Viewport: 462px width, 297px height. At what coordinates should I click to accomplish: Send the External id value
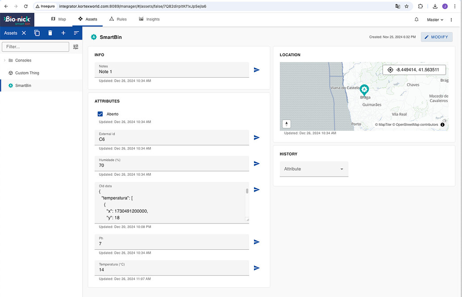tap(257, 137)
